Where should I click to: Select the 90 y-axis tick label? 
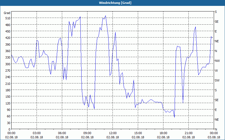click(x=9, y=110)
